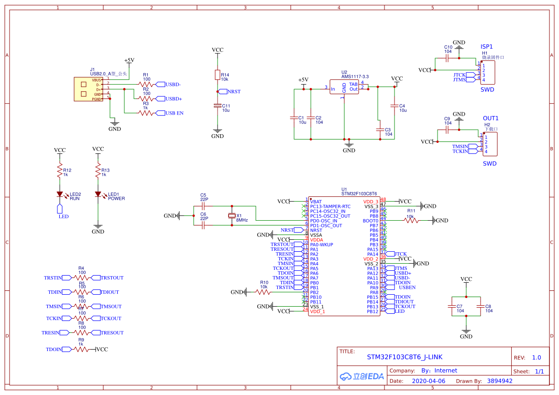Select pull-down resistor R11 on BOOT0
The height and width of the screenshot is (395, 559).
[x=411, y=220]
